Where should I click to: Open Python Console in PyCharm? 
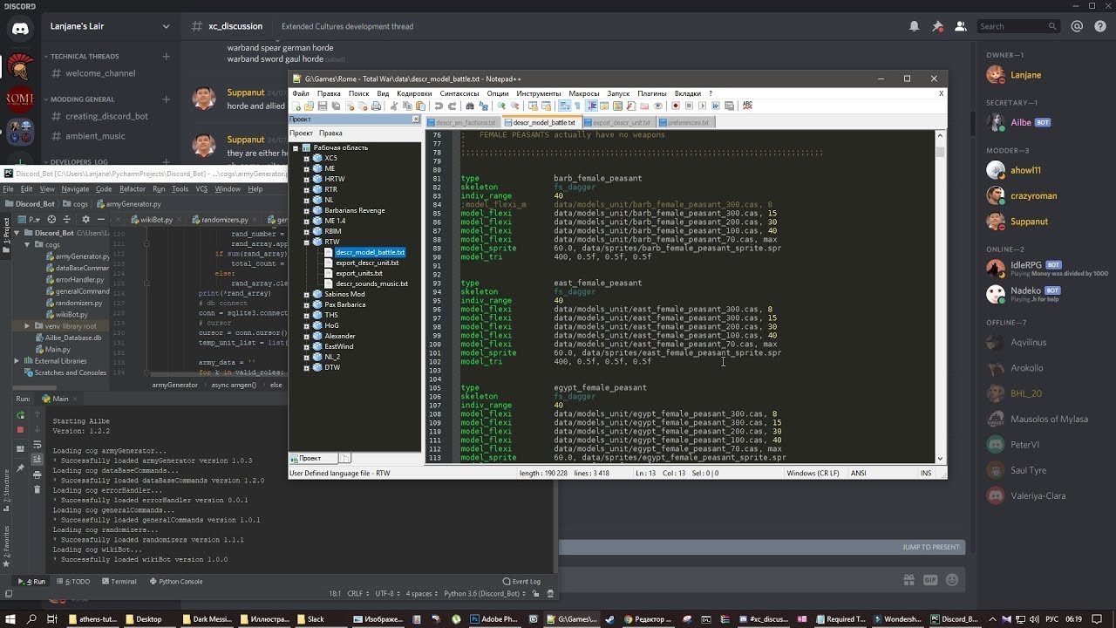[176, 582]
